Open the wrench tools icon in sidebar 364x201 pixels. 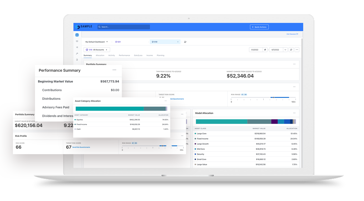click(77, 53)
